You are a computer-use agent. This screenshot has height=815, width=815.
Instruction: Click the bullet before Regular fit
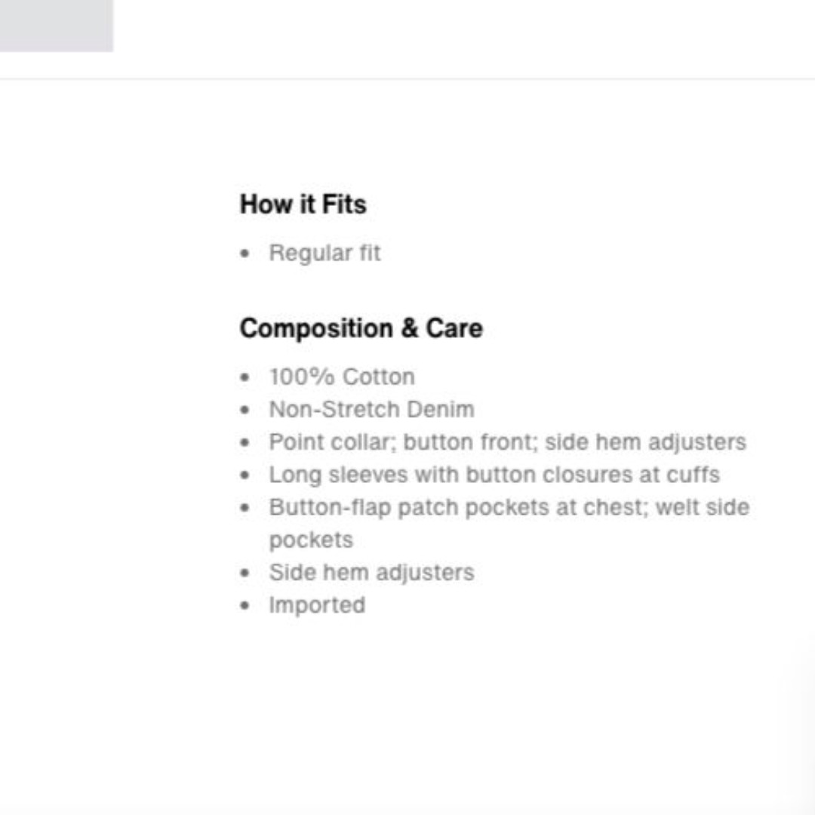(245, 254)
